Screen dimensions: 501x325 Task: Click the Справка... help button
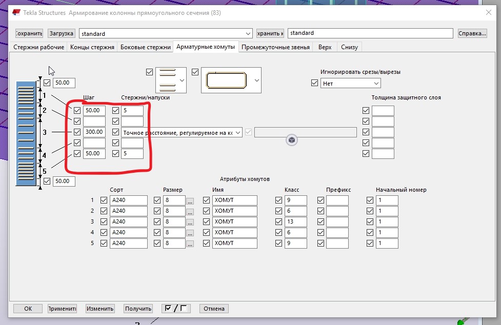click(x=472, y=33)
